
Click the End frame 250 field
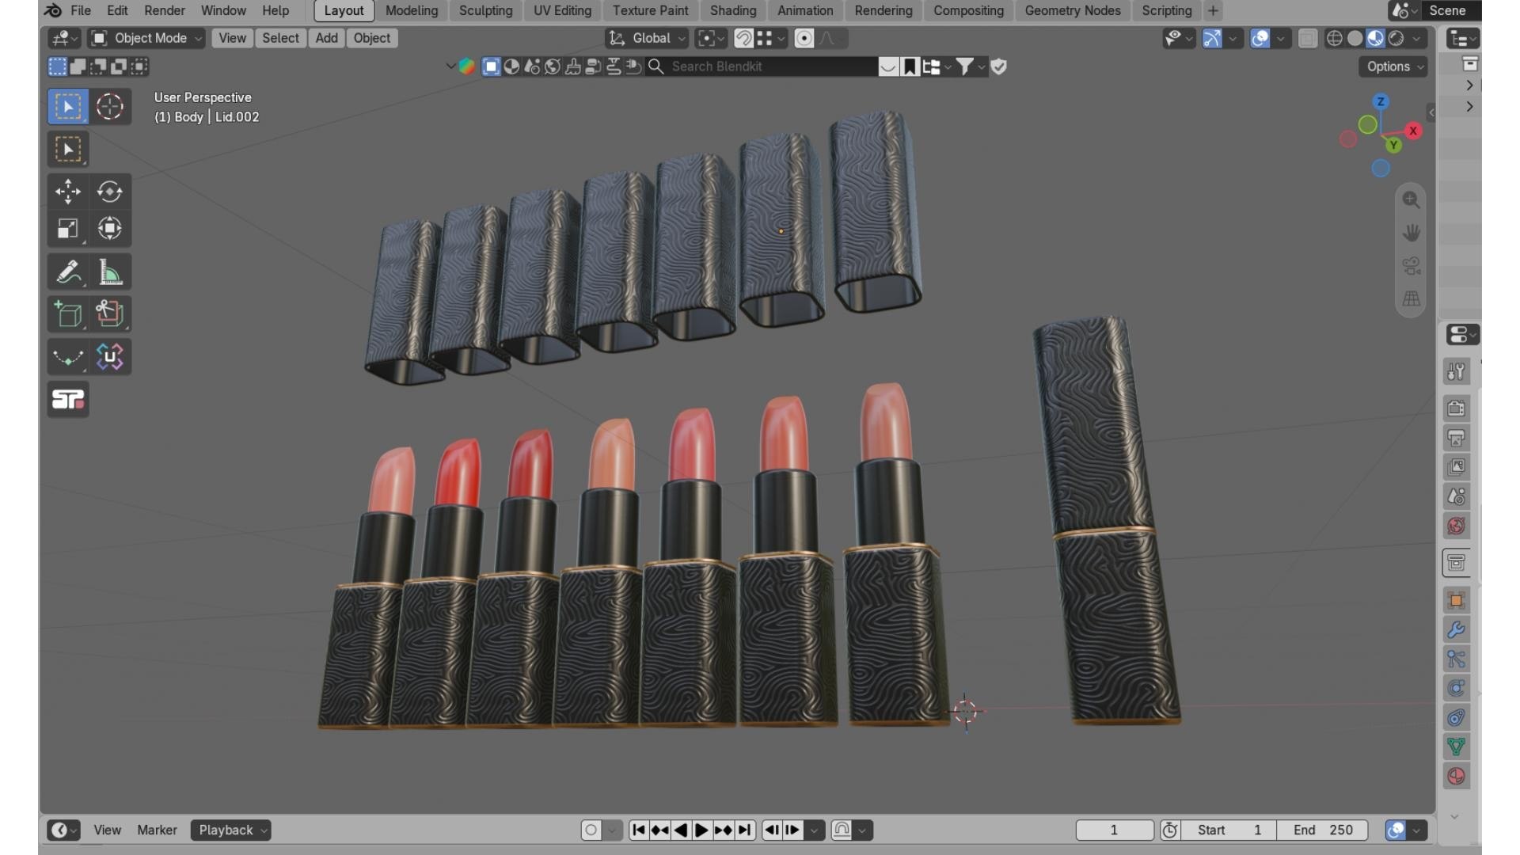point(1322,830)
